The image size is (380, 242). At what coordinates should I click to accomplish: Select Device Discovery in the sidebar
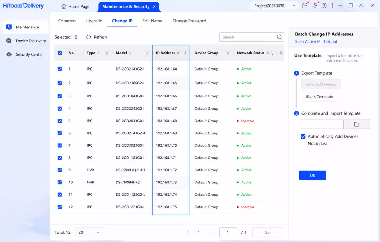tap(25, 41)
